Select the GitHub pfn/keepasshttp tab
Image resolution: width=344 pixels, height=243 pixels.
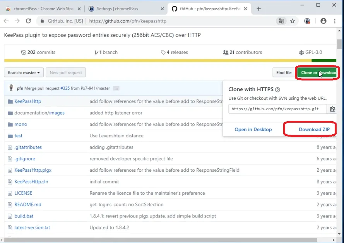pos(209,9)
